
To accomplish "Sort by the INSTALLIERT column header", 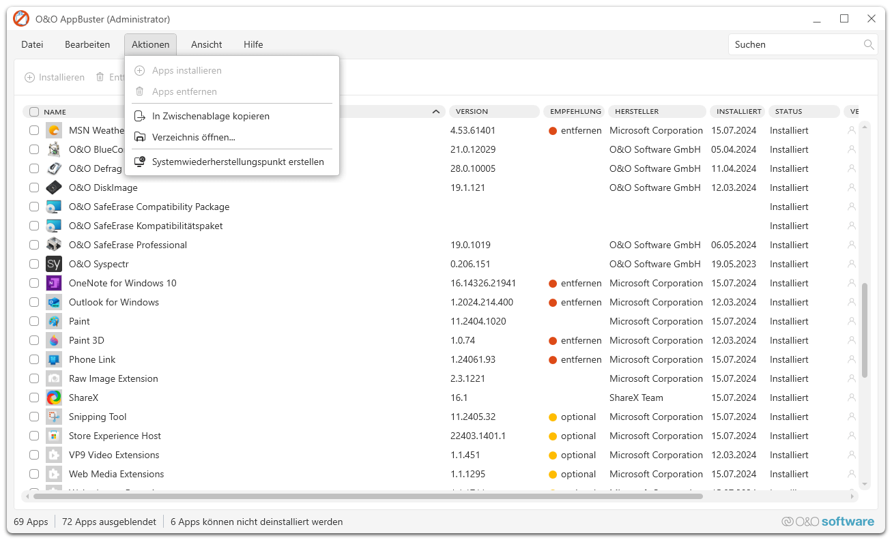I will tap(736, 112).
